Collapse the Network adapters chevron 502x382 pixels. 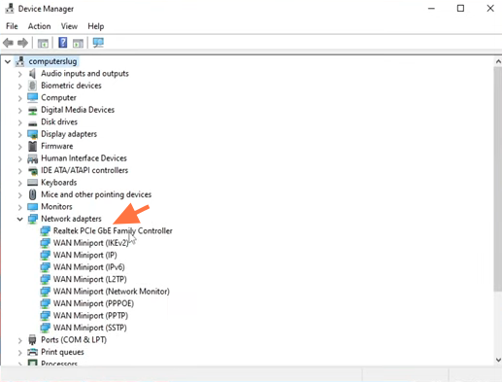coord(20,219)
